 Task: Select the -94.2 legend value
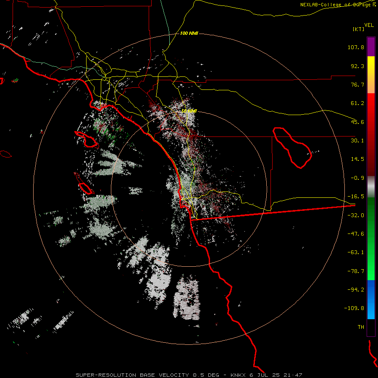(356, 289)
